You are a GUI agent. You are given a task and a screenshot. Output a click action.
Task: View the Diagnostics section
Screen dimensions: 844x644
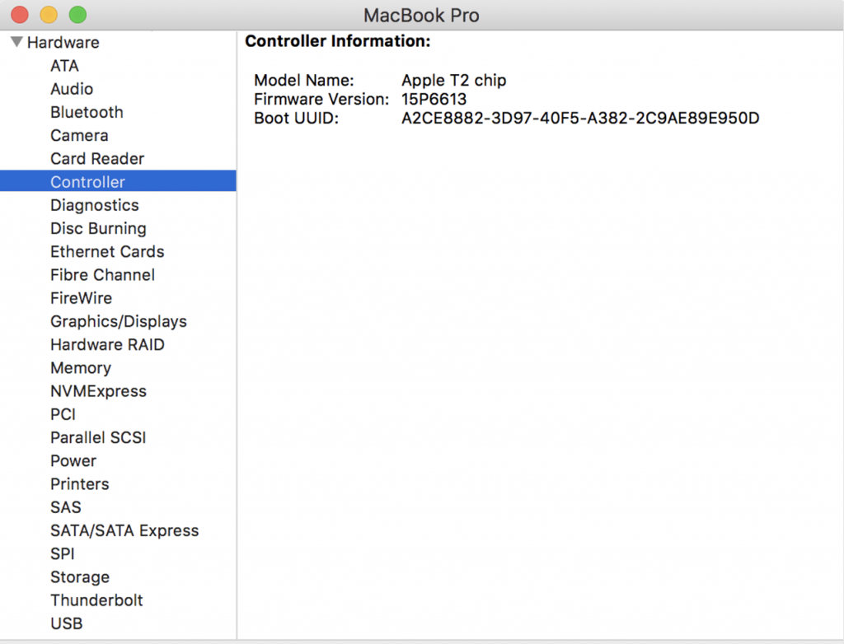(95, 205)
